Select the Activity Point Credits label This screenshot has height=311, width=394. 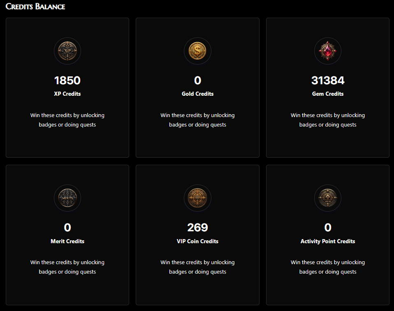[328, 241]
